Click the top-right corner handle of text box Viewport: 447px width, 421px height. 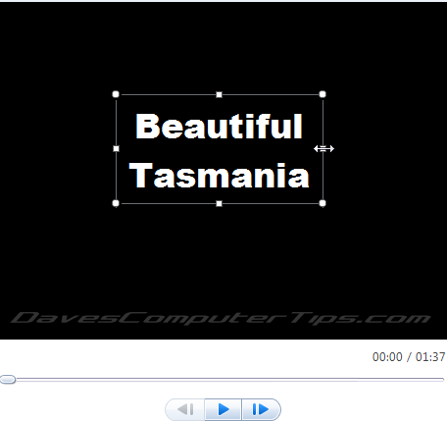pyautogui.click(x=323, y=94)
